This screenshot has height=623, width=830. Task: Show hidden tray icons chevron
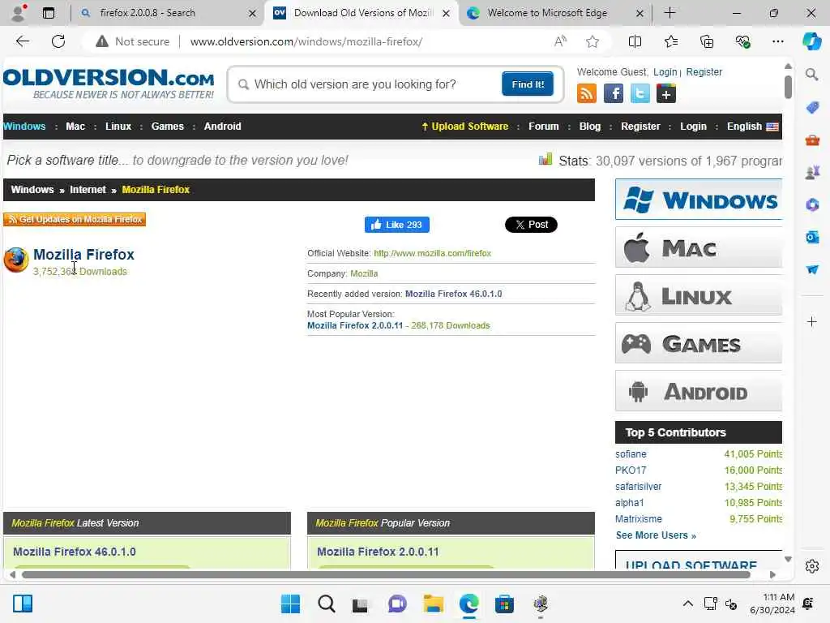click(x=687, y=604)
